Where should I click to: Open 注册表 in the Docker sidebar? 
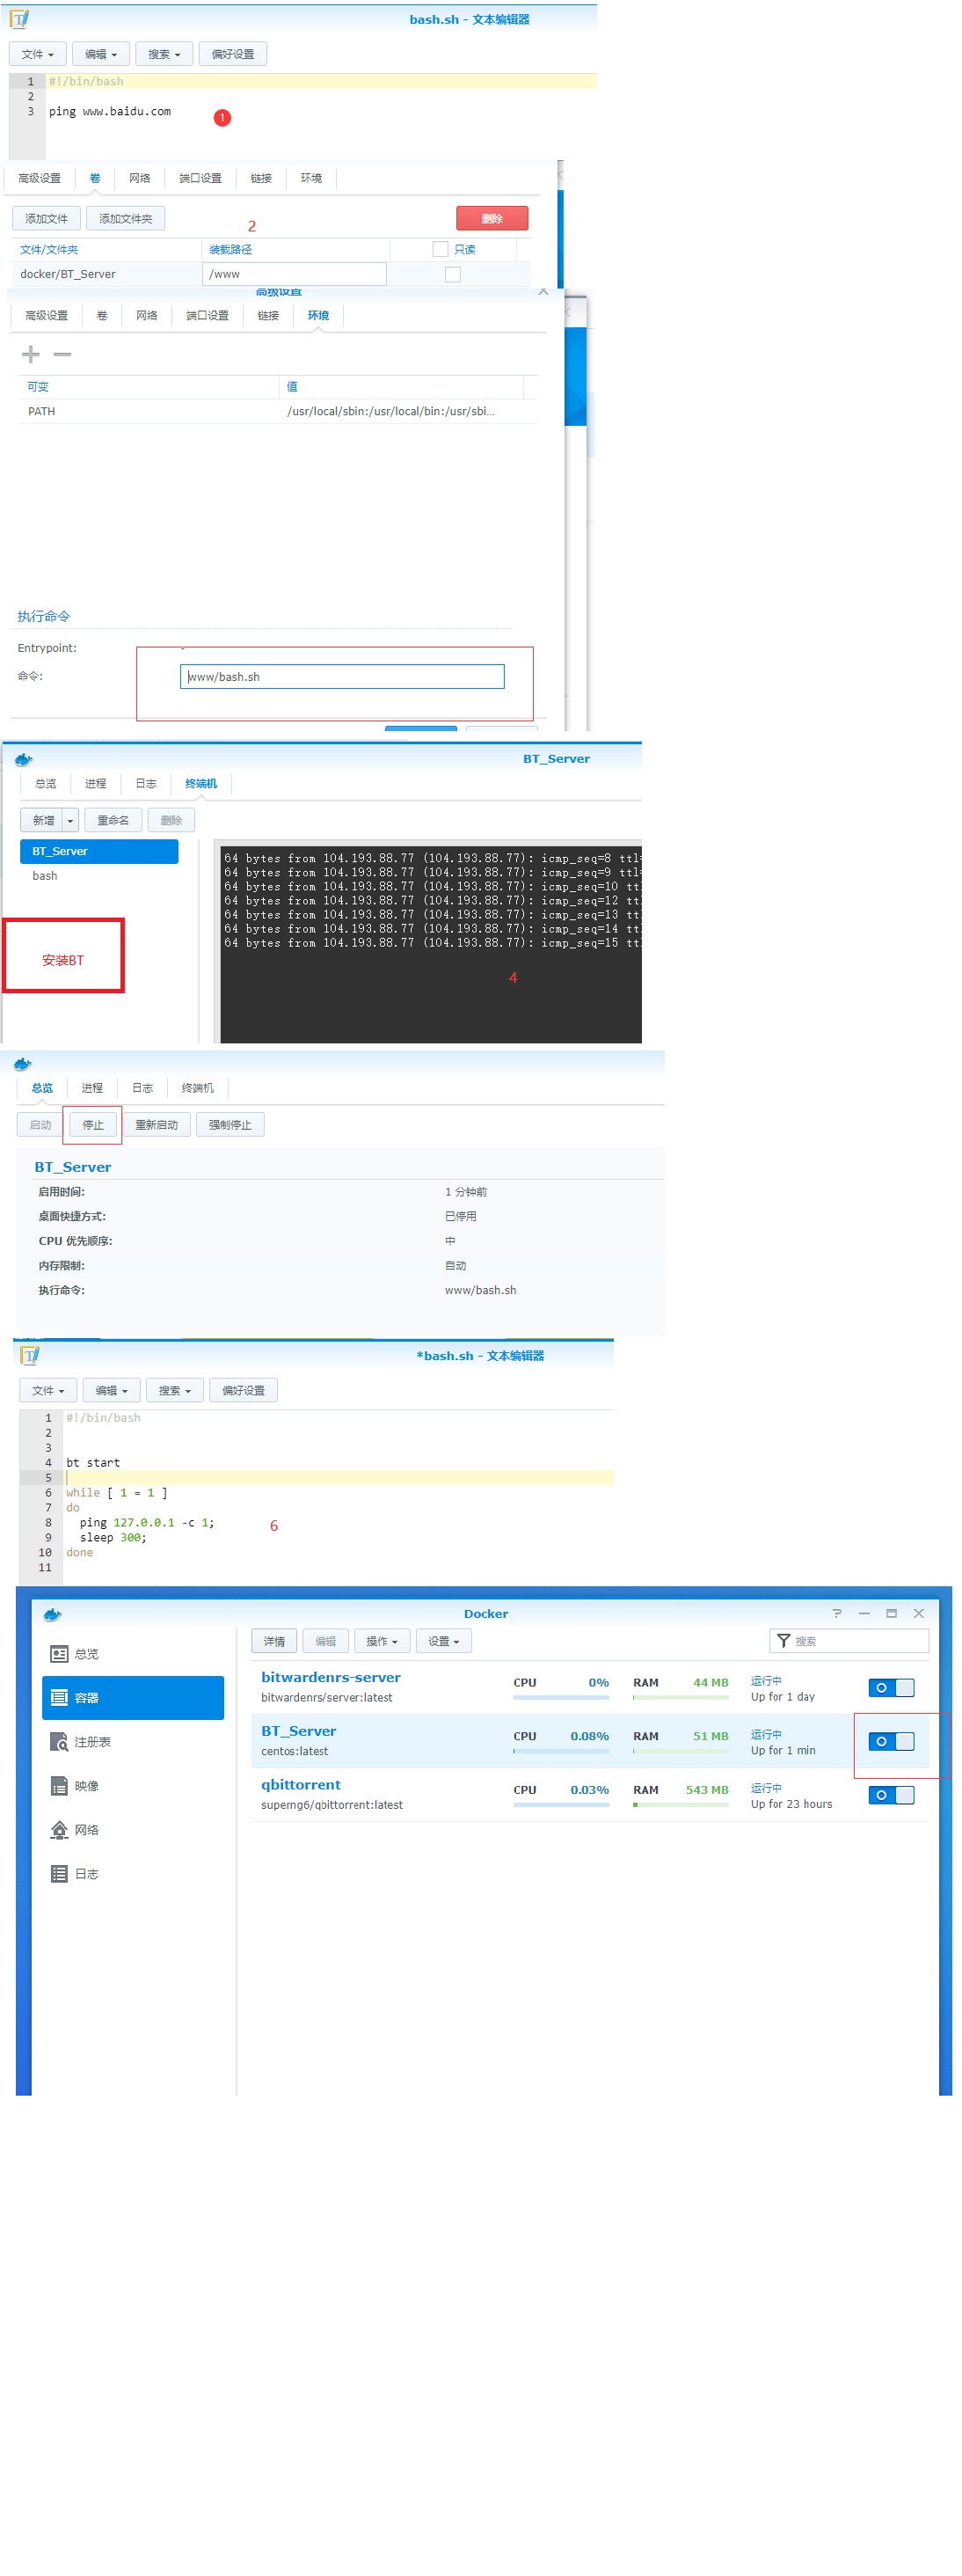(x=133, y=1742)
